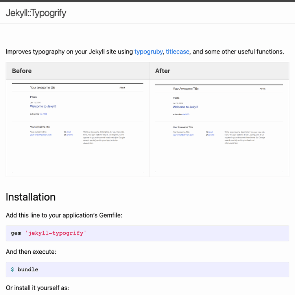The width and height of the screenshot is (295, 295).
Task: Click the '$ bundle' command code block
Action: [x=147, y=270]
